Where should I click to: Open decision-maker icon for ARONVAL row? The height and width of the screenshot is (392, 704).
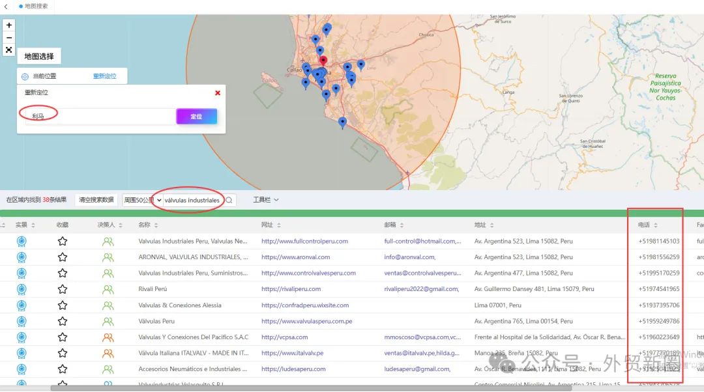click(108, 257)
